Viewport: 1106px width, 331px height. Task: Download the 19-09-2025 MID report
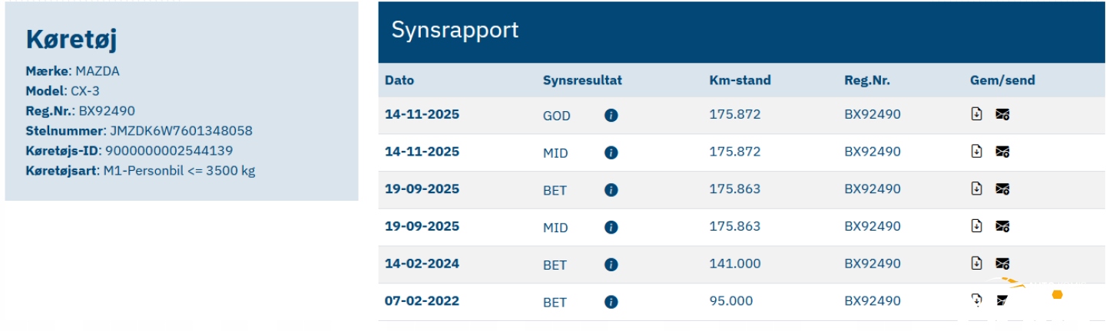[x=977, y=226]
